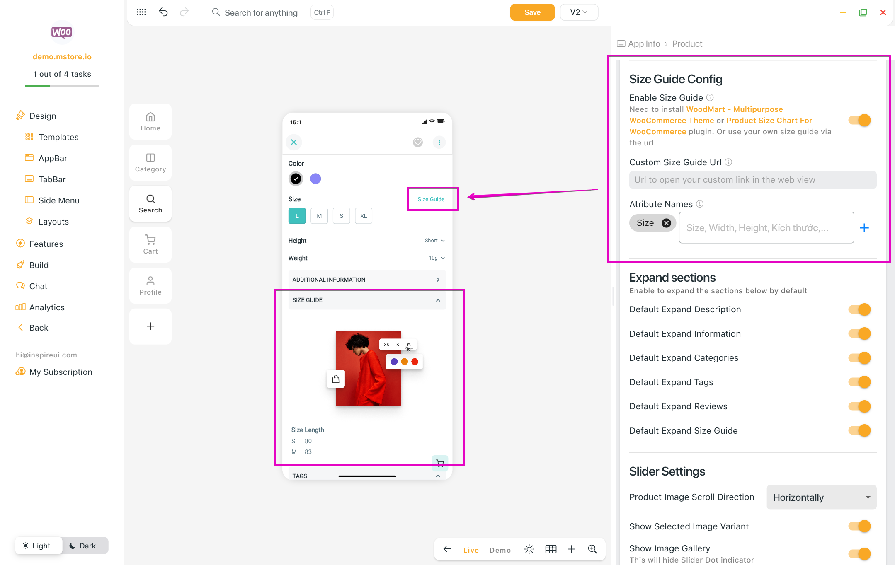The image size is (895, 565).
Task: Turn off Show Selected Image Variant
Action: (x=859, y=526)
